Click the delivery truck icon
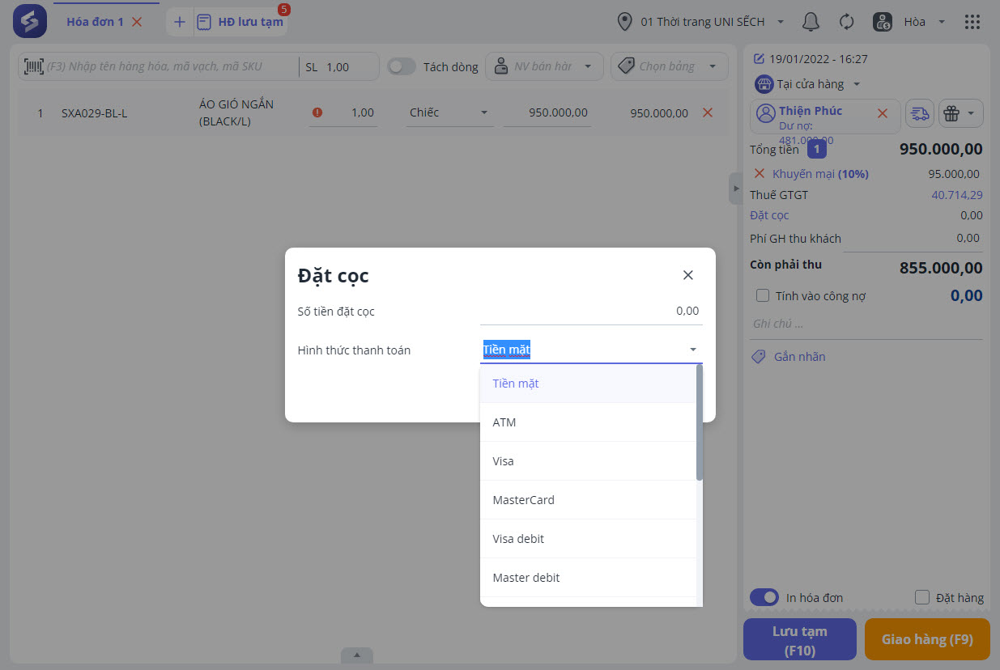Image resolution: width=1000 pixels, height=670 pixels. coord(920,113)
